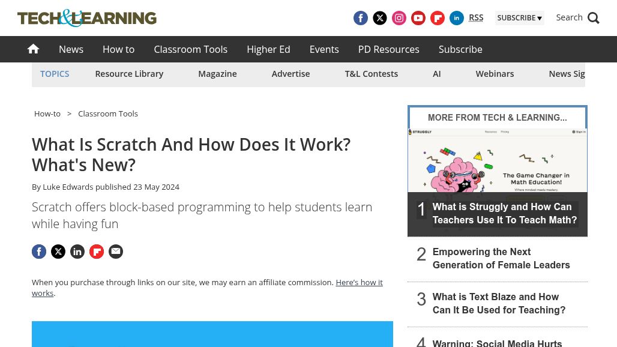This screenshot has height=347, width=617.
Task: Click the Flipboard icon in the header
Action: [438, 18]
